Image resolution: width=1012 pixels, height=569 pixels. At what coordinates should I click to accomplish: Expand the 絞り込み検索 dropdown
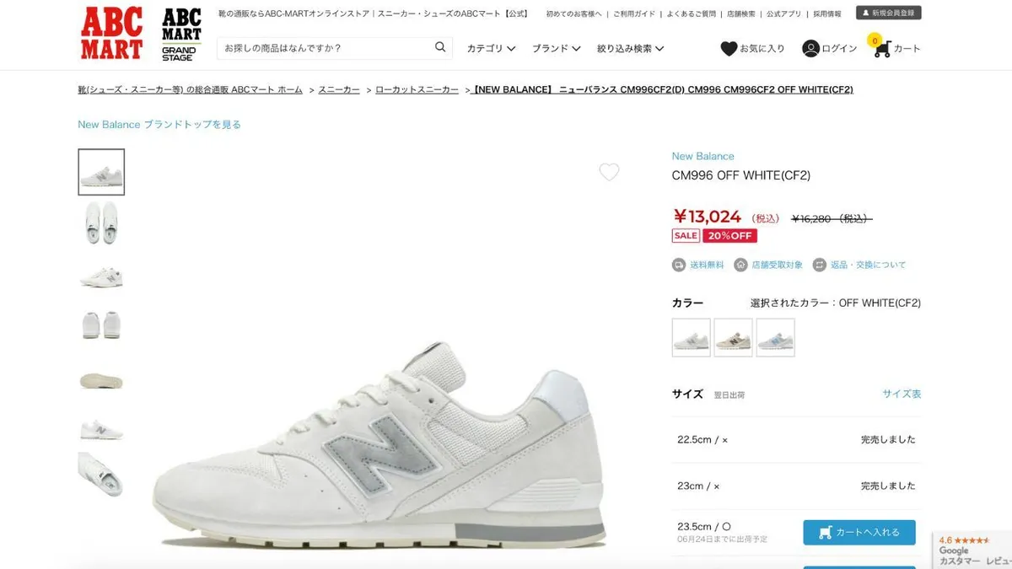click(x=630, y=49)
